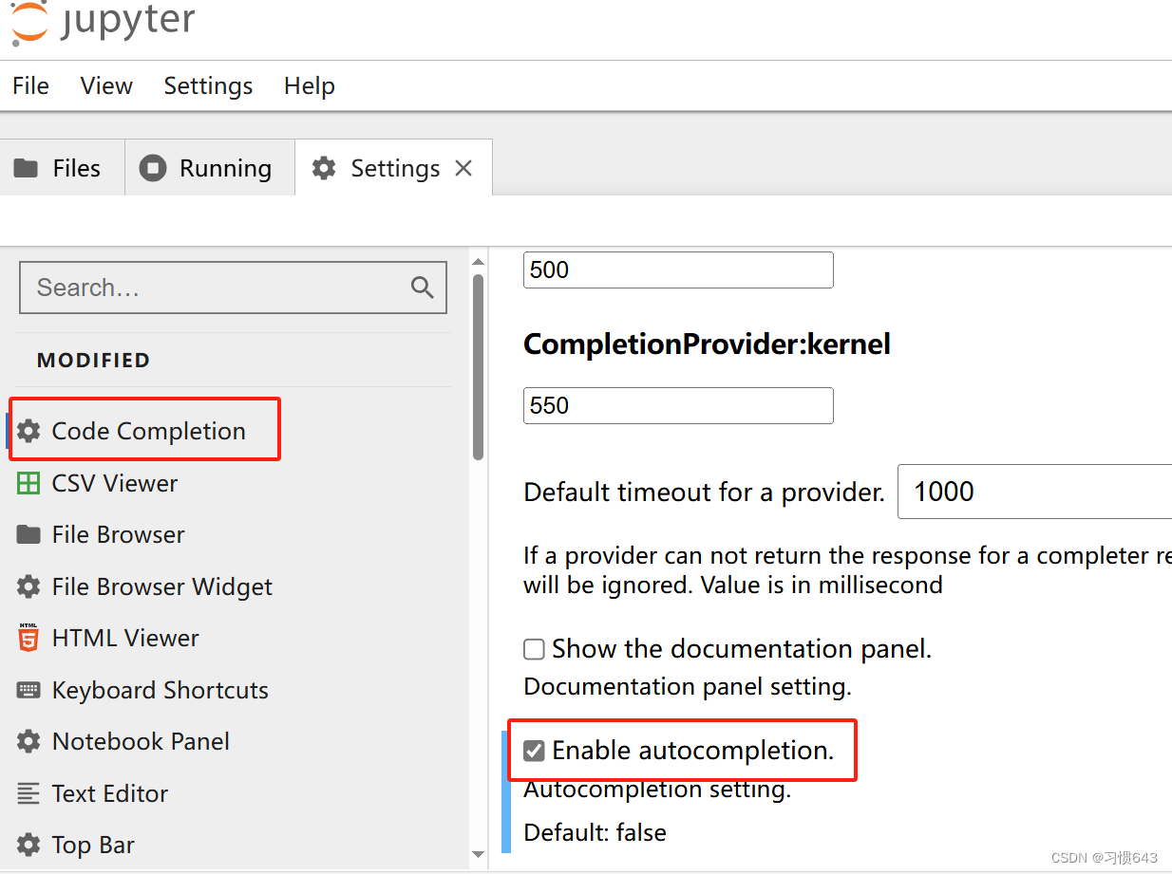This screenshot has height=874, width=1172.
Task: Open File Browser settings
Action: [x=118, y=534]
